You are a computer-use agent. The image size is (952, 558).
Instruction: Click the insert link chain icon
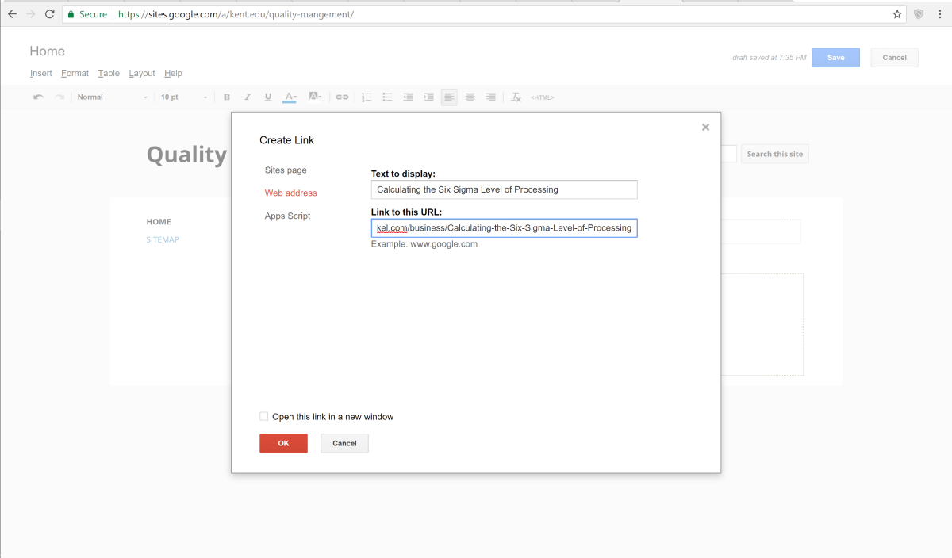pos(342,97)
